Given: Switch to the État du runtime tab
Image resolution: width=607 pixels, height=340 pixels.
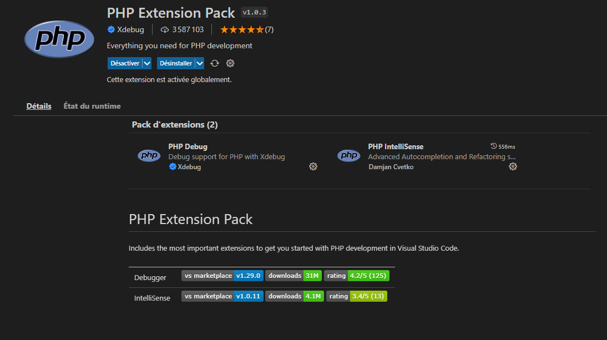Looking at the screenshot, I should [92, 106].
